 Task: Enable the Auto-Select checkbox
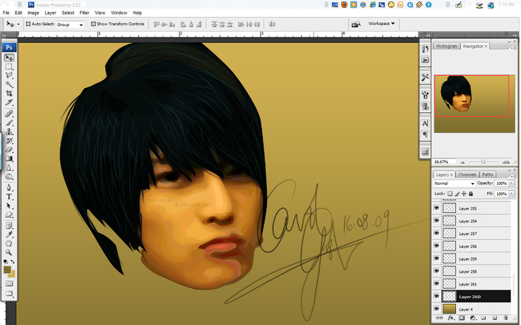pos(28,24)
